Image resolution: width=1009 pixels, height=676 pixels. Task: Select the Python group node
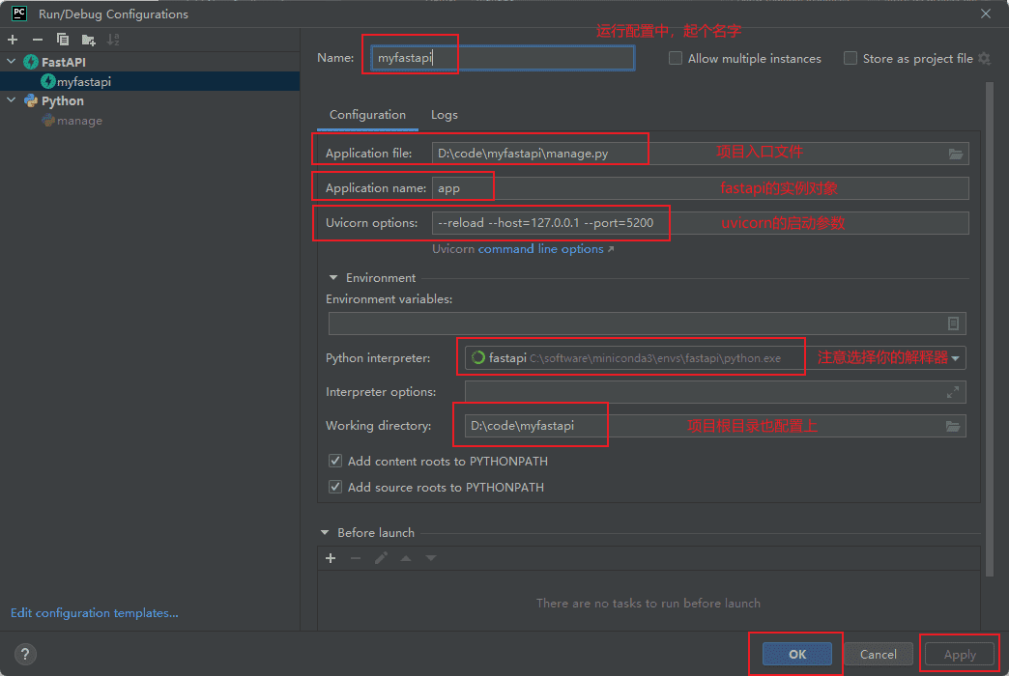pos(63,100)
